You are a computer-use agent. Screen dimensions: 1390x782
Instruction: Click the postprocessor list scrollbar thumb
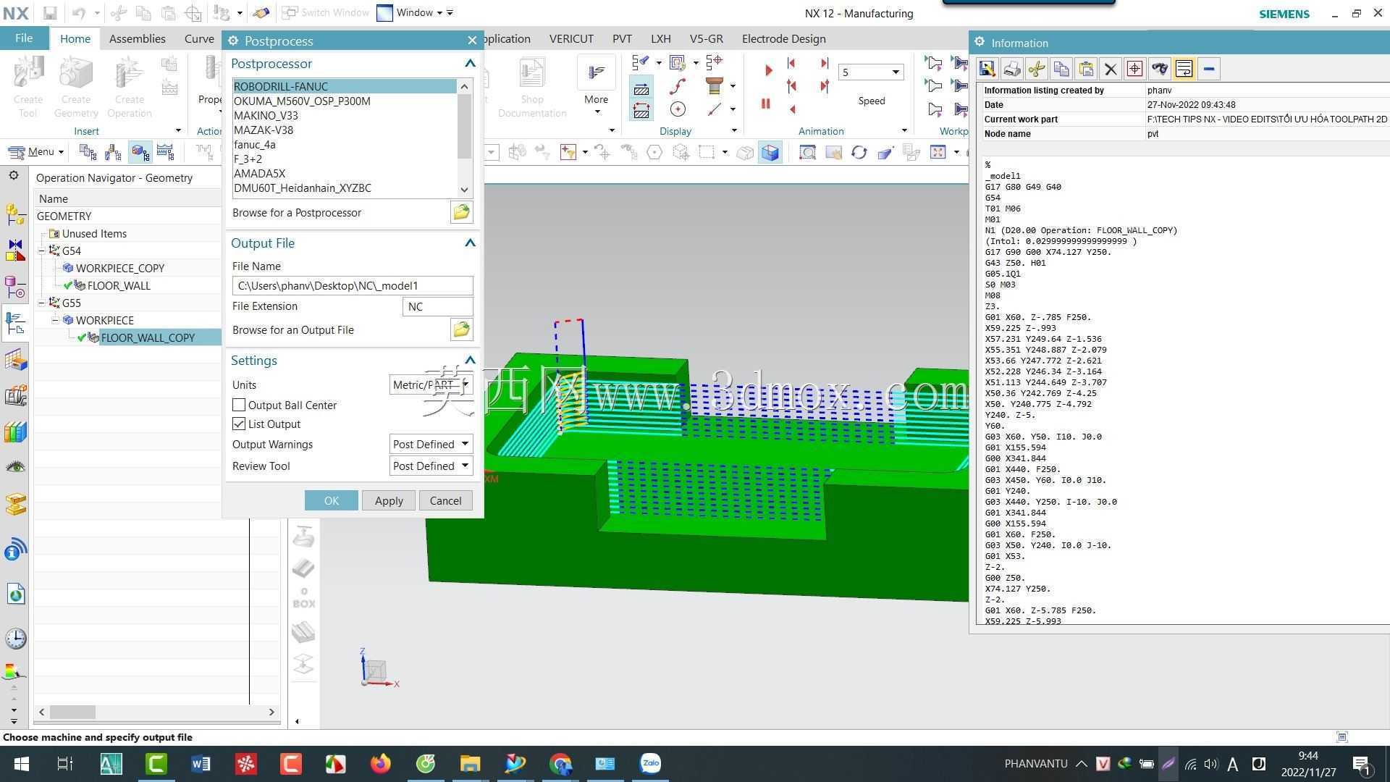[465, 125]
